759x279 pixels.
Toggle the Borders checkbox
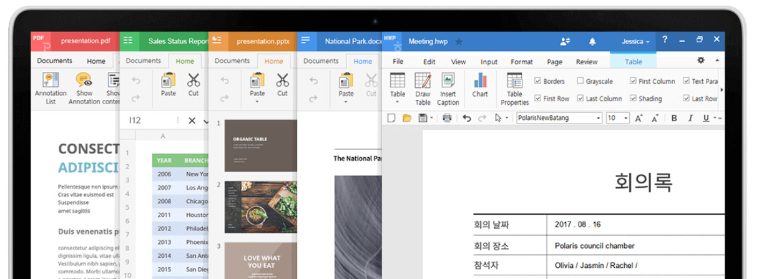click(537, 81)
